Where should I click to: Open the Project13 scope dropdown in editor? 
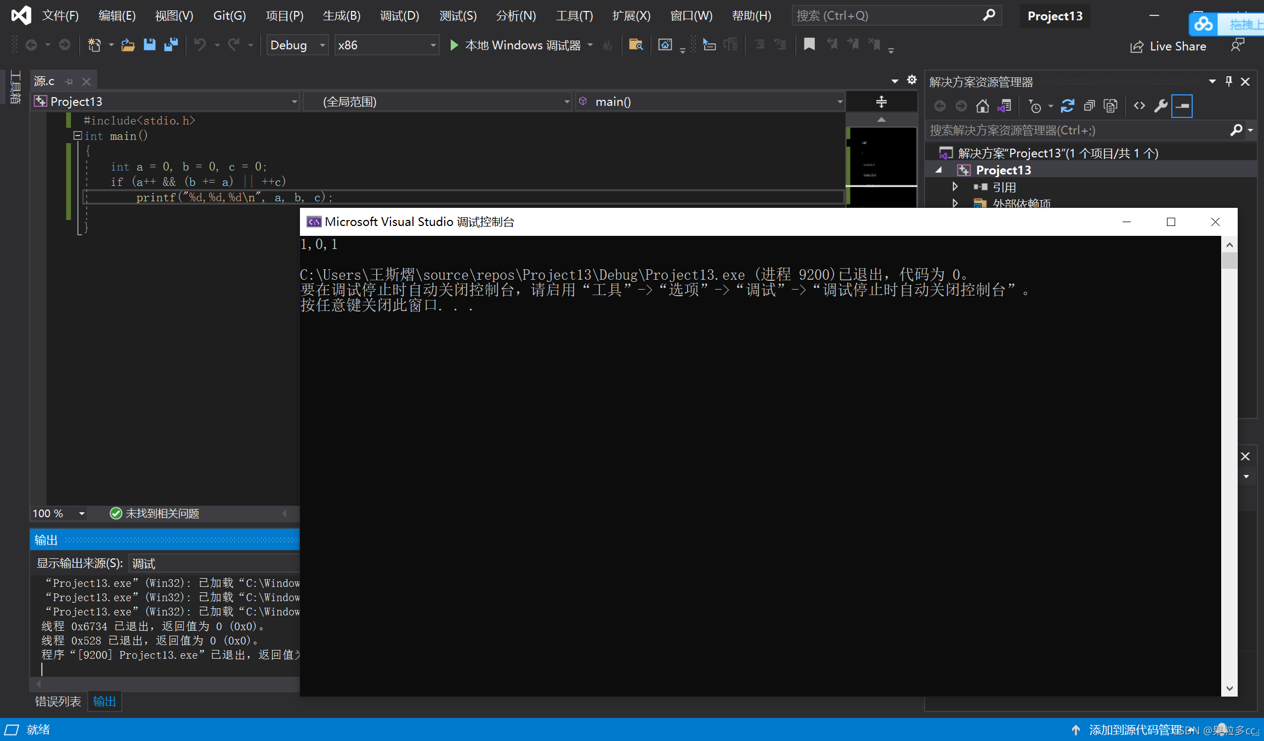click(x=166, y=101)
